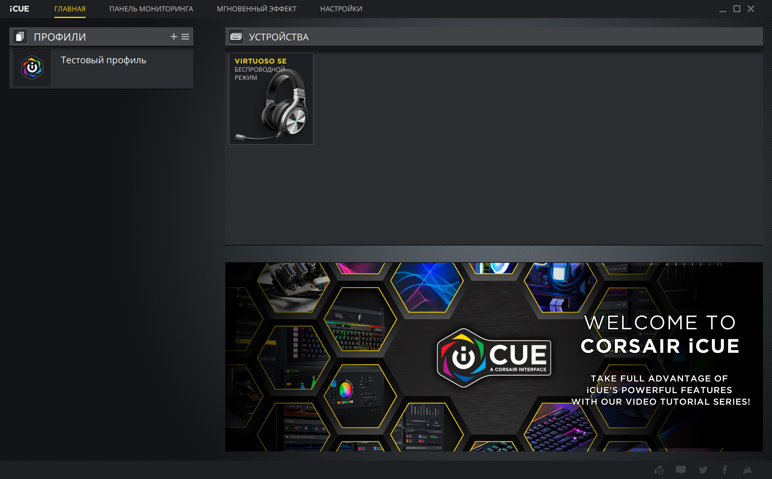Click the 24-hour support phone icon
Viewport: 772px width, 479px height.
pyautogui.click(x=659, y=469)
